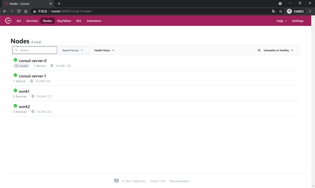The width and height of the screenshot is (315, 188).
Task: Click the IP address 10.244.2.43
Action: pos(43,81)
